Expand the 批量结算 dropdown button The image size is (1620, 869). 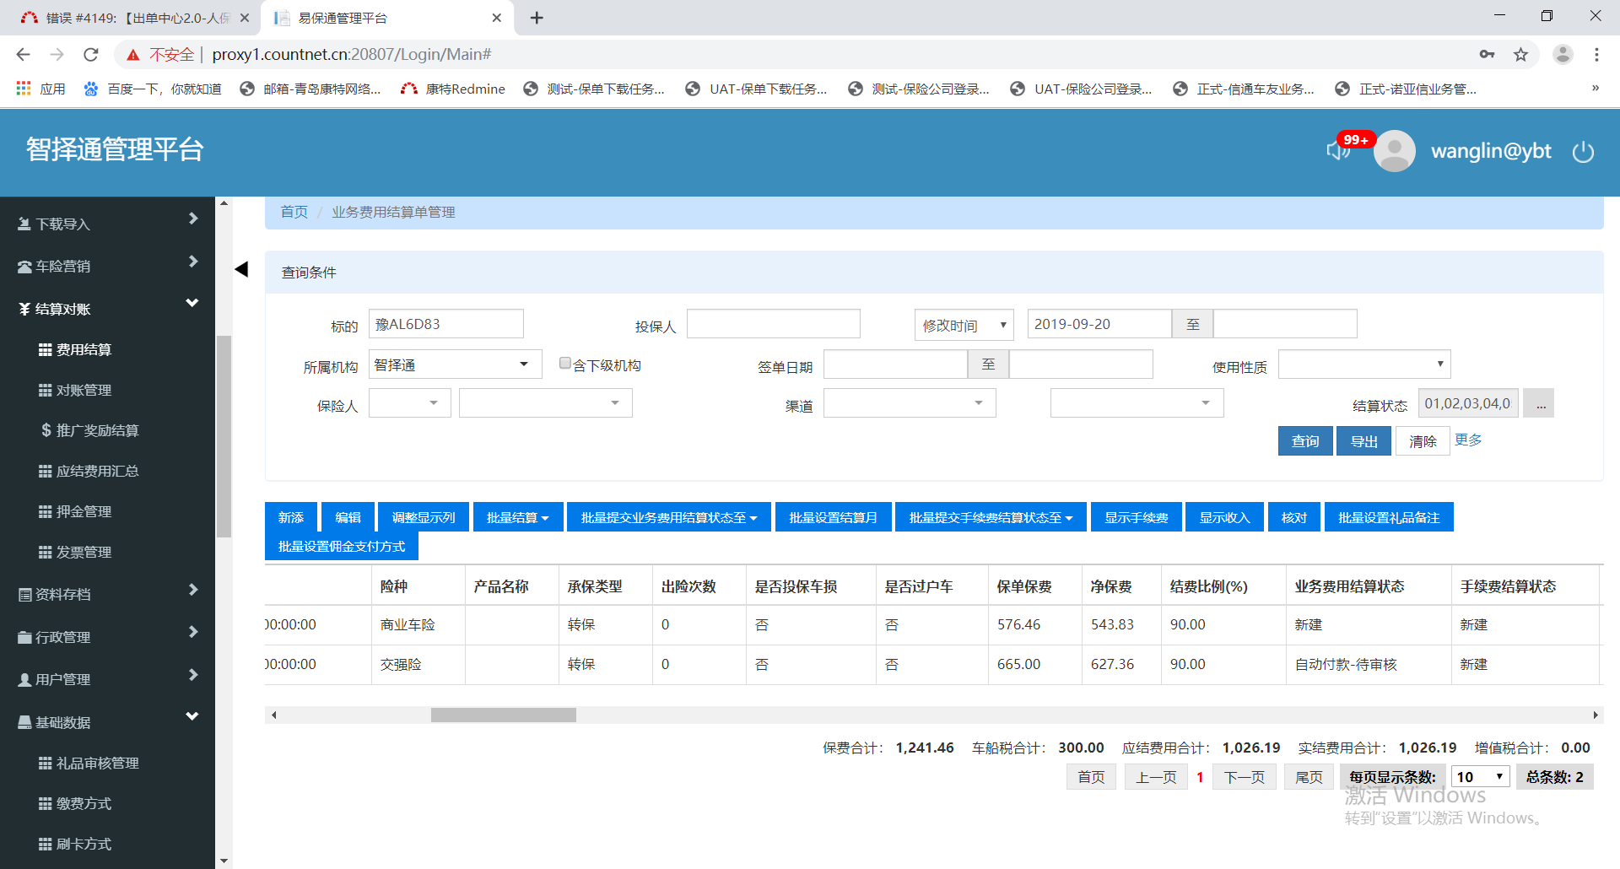coord(517,517)
